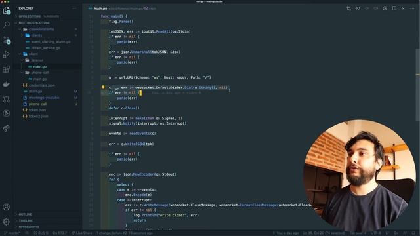Click 'events := readEvents(c)' code line
Viewport: 420px width, 236px height.
tap(132, 134)
